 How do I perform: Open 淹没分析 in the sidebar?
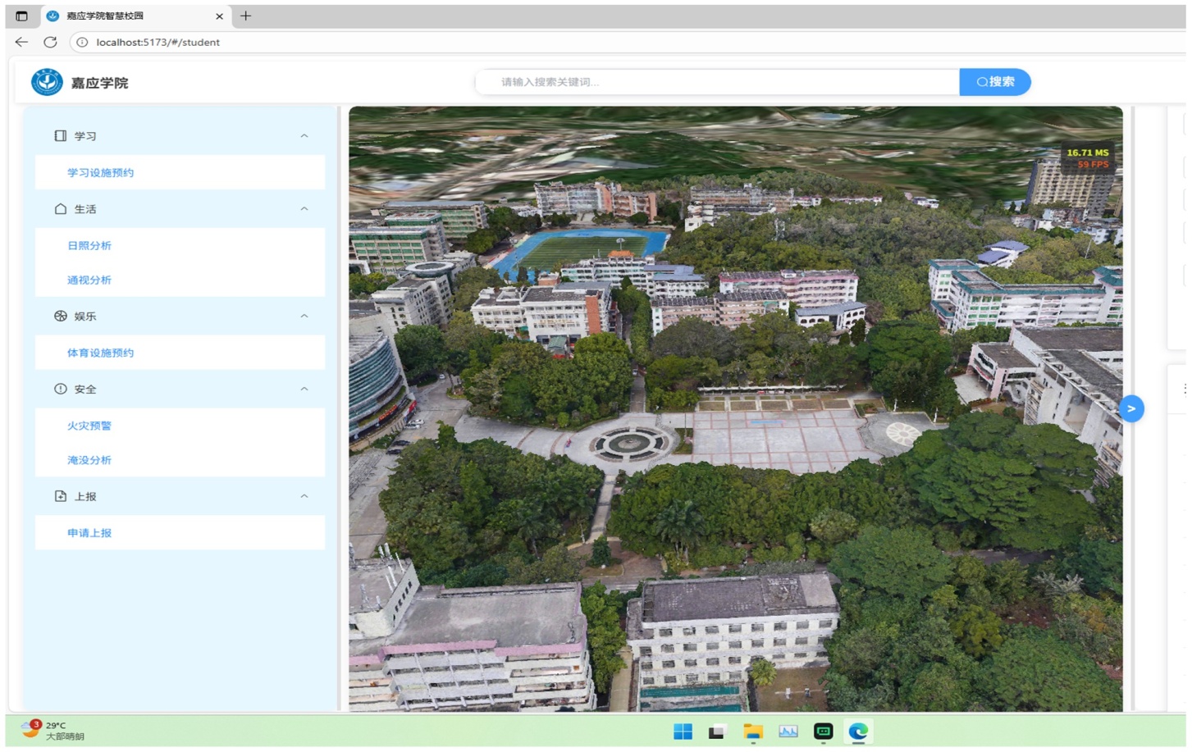pos(89,460)
